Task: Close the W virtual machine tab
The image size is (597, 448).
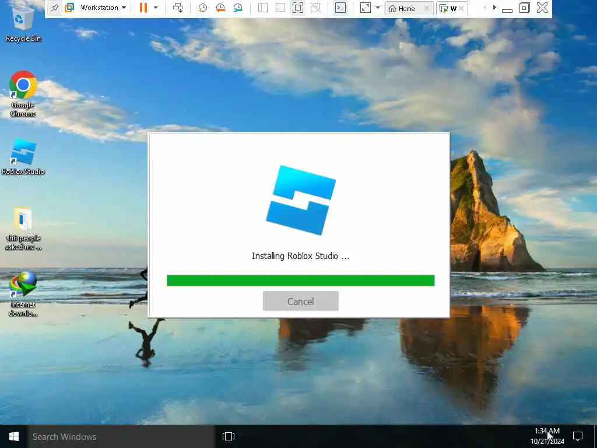Action: pos(461,8)
